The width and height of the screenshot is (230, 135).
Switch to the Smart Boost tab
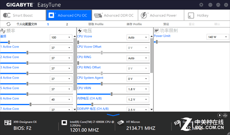coord(23,15)
